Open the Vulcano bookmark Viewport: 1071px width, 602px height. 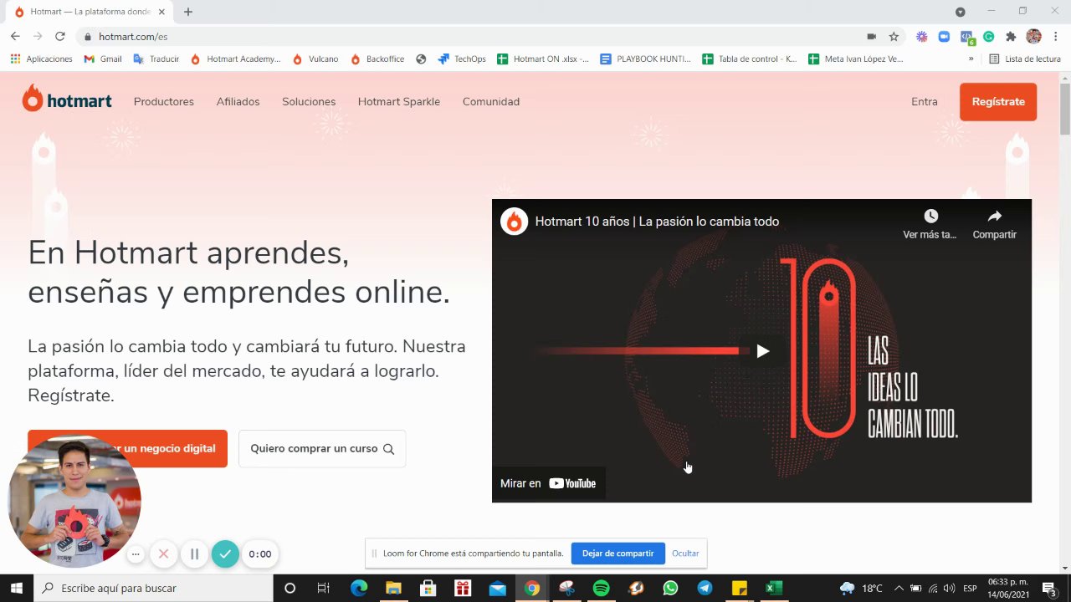click(315, 59)
